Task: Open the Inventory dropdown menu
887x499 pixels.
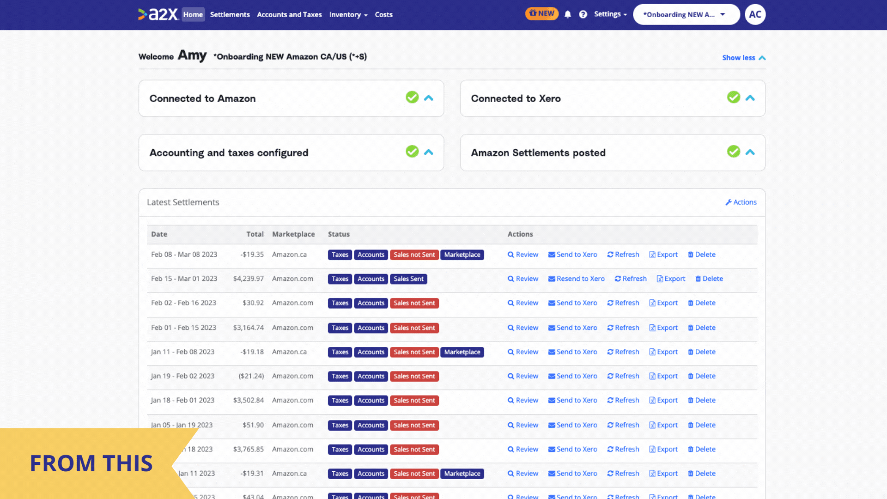Action: tap(348, 15)
